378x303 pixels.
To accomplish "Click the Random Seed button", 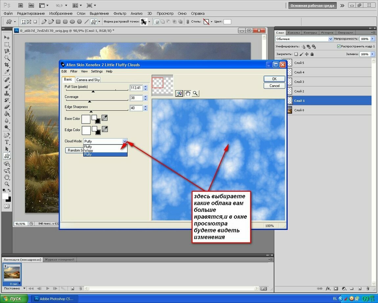I will 75,150.
